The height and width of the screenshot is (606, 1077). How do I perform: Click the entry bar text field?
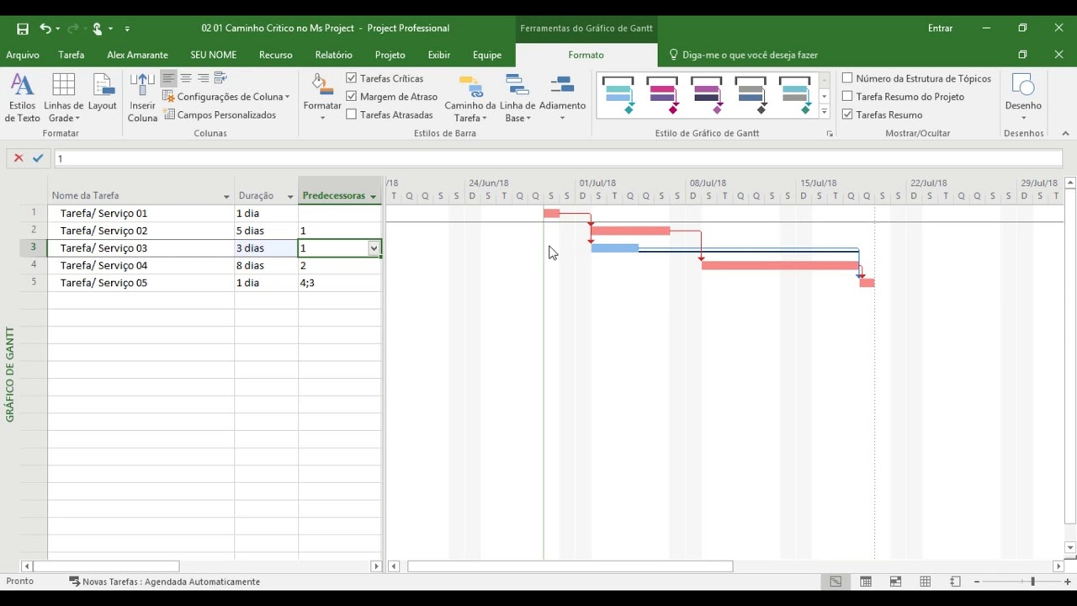tap(557, 158)
